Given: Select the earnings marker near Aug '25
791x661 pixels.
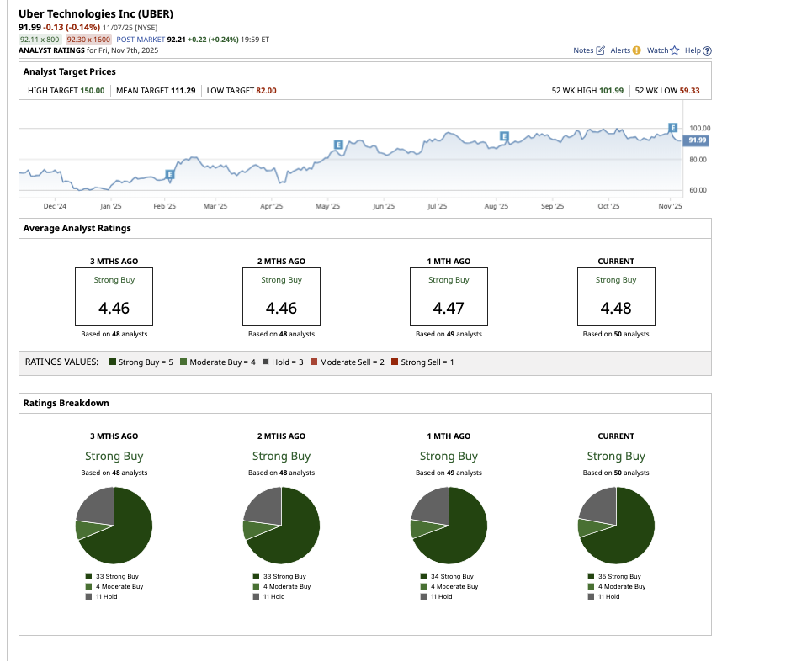Looking at the screenshot, I should 504,136.
